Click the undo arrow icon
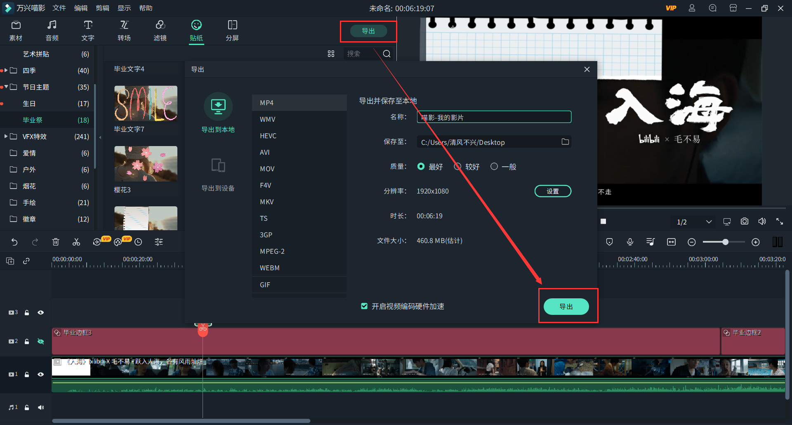Screen dimensions: 792x425 tap(14, 242)
